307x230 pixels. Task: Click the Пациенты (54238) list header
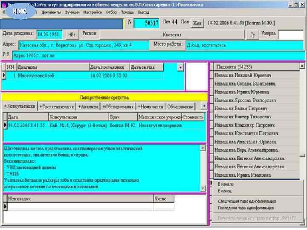point(256,67)
